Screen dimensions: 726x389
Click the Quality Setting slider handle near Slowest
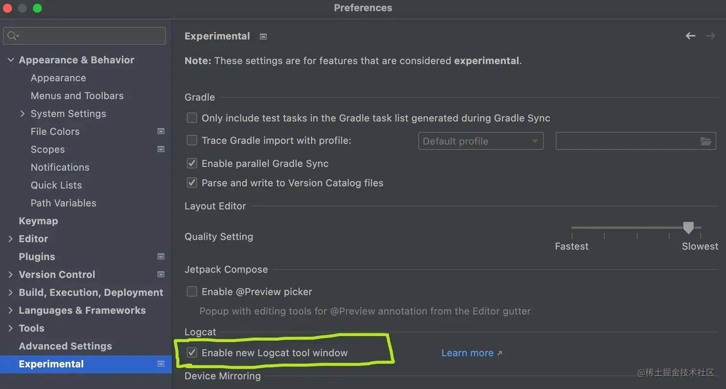(x=689, y=228)
